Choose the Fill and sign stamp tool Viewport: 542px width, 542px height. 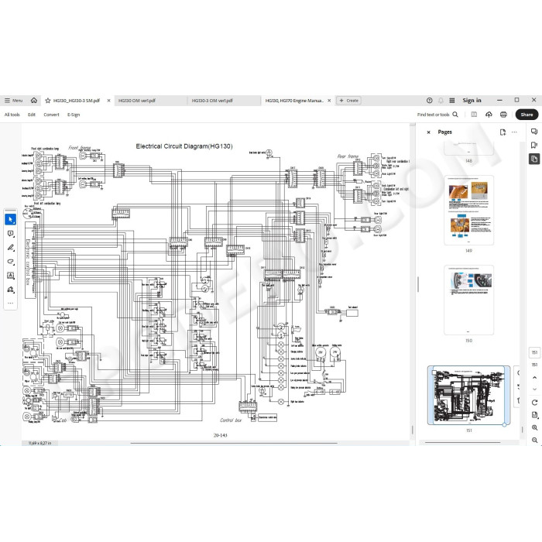(x=10, y=290)
